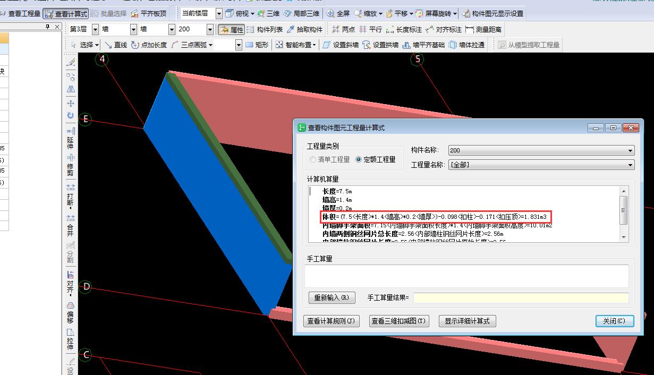654x375 pixels.
Task: Click 设置拱墙 (set arched wall)
Action: (380, 45)
